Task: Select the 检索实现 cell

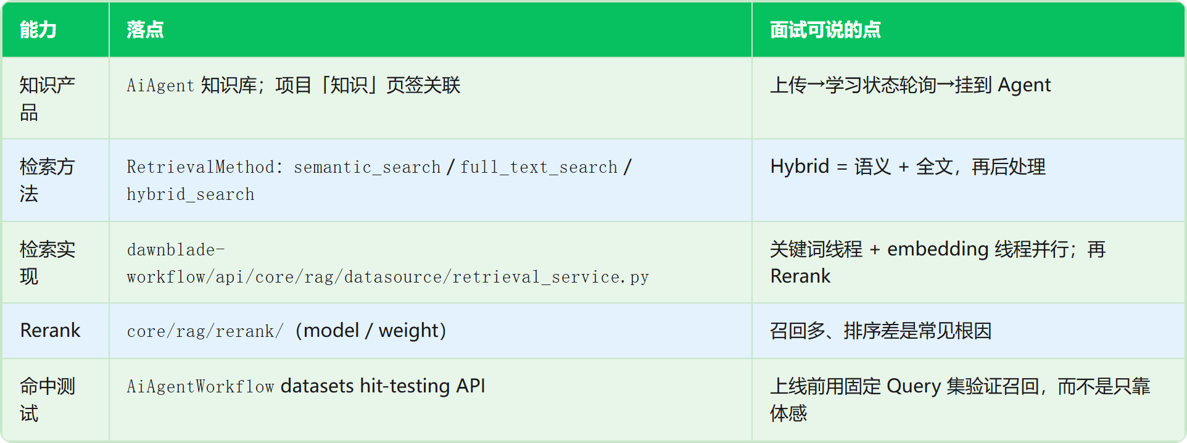Action: [56, 262]
